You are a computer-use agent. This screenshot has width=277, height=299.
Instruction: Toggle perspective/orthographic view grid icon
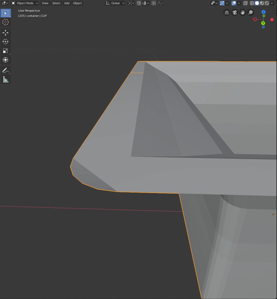pos(227,12)
